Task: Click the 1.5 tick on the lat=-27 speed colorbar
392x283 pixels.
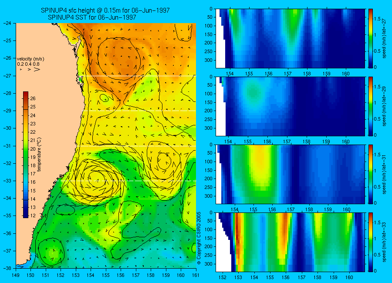Action: [377, 19]
